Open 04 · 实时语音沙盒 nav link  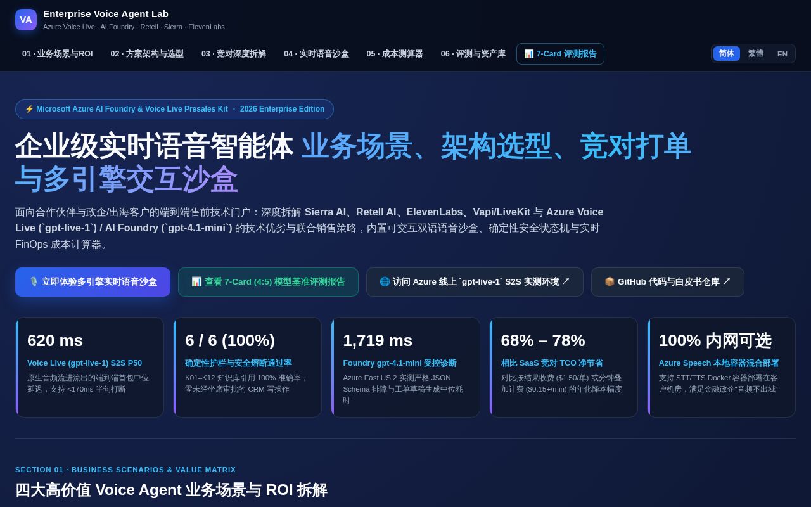[316, 54]
